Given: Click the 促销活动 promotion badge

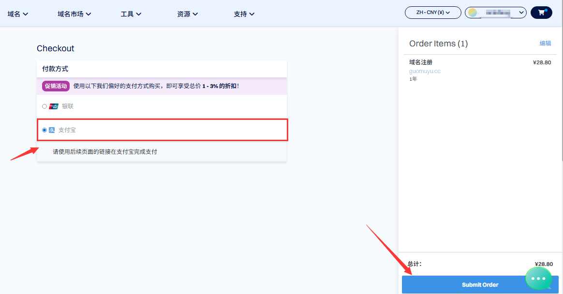Looking at the screenshot, I should tap(56, 86).
